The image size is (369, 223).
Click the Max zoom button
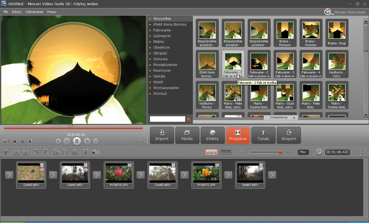(x=303, y=152)
